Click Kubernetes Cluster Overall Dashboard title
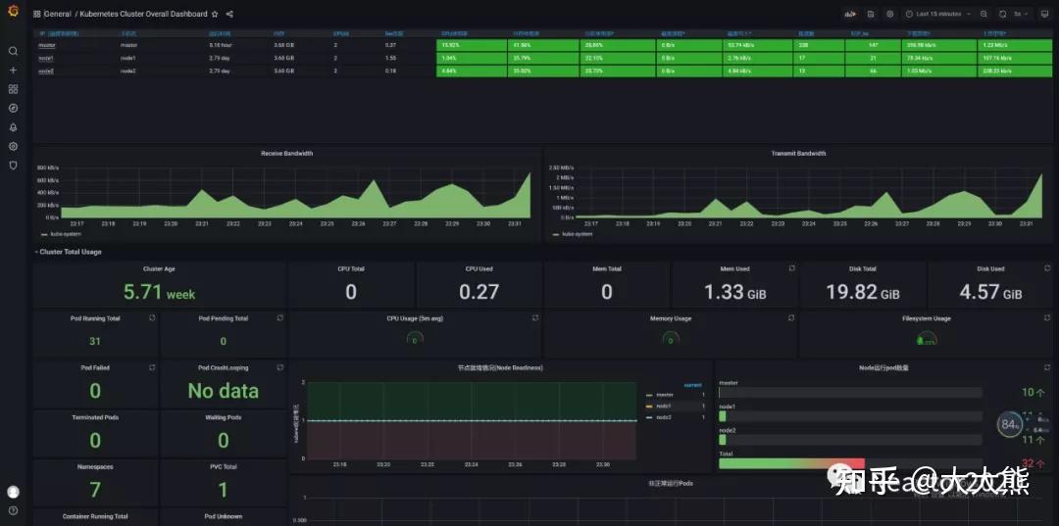 143,14
